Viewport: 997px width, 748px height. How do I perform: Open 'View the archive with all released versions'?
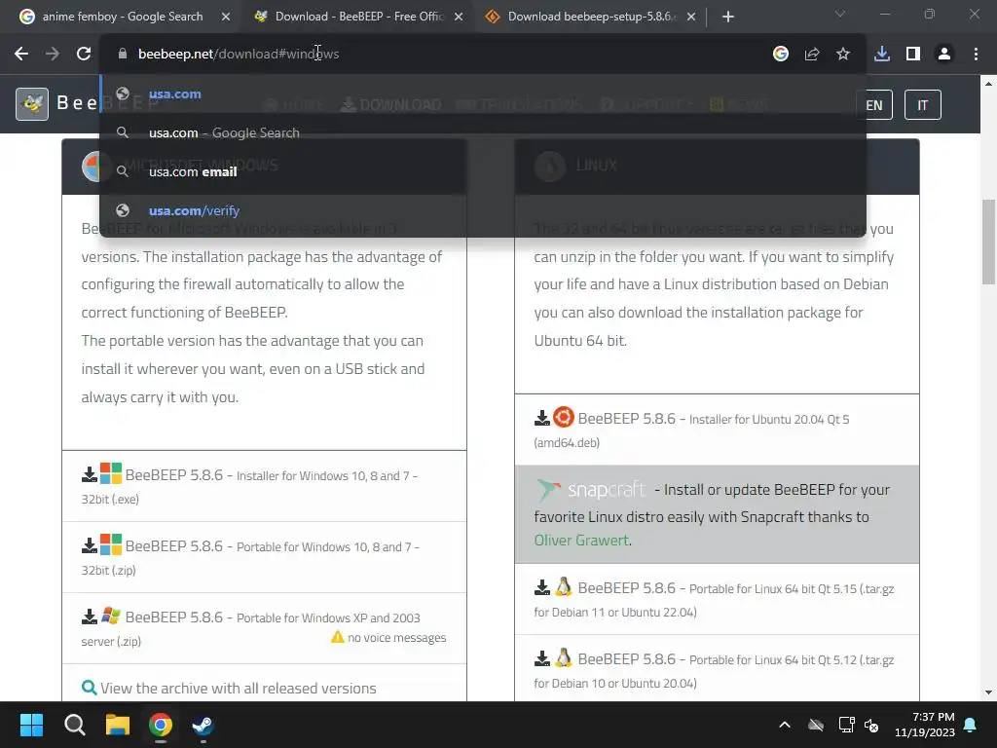(x=238, y=689)
